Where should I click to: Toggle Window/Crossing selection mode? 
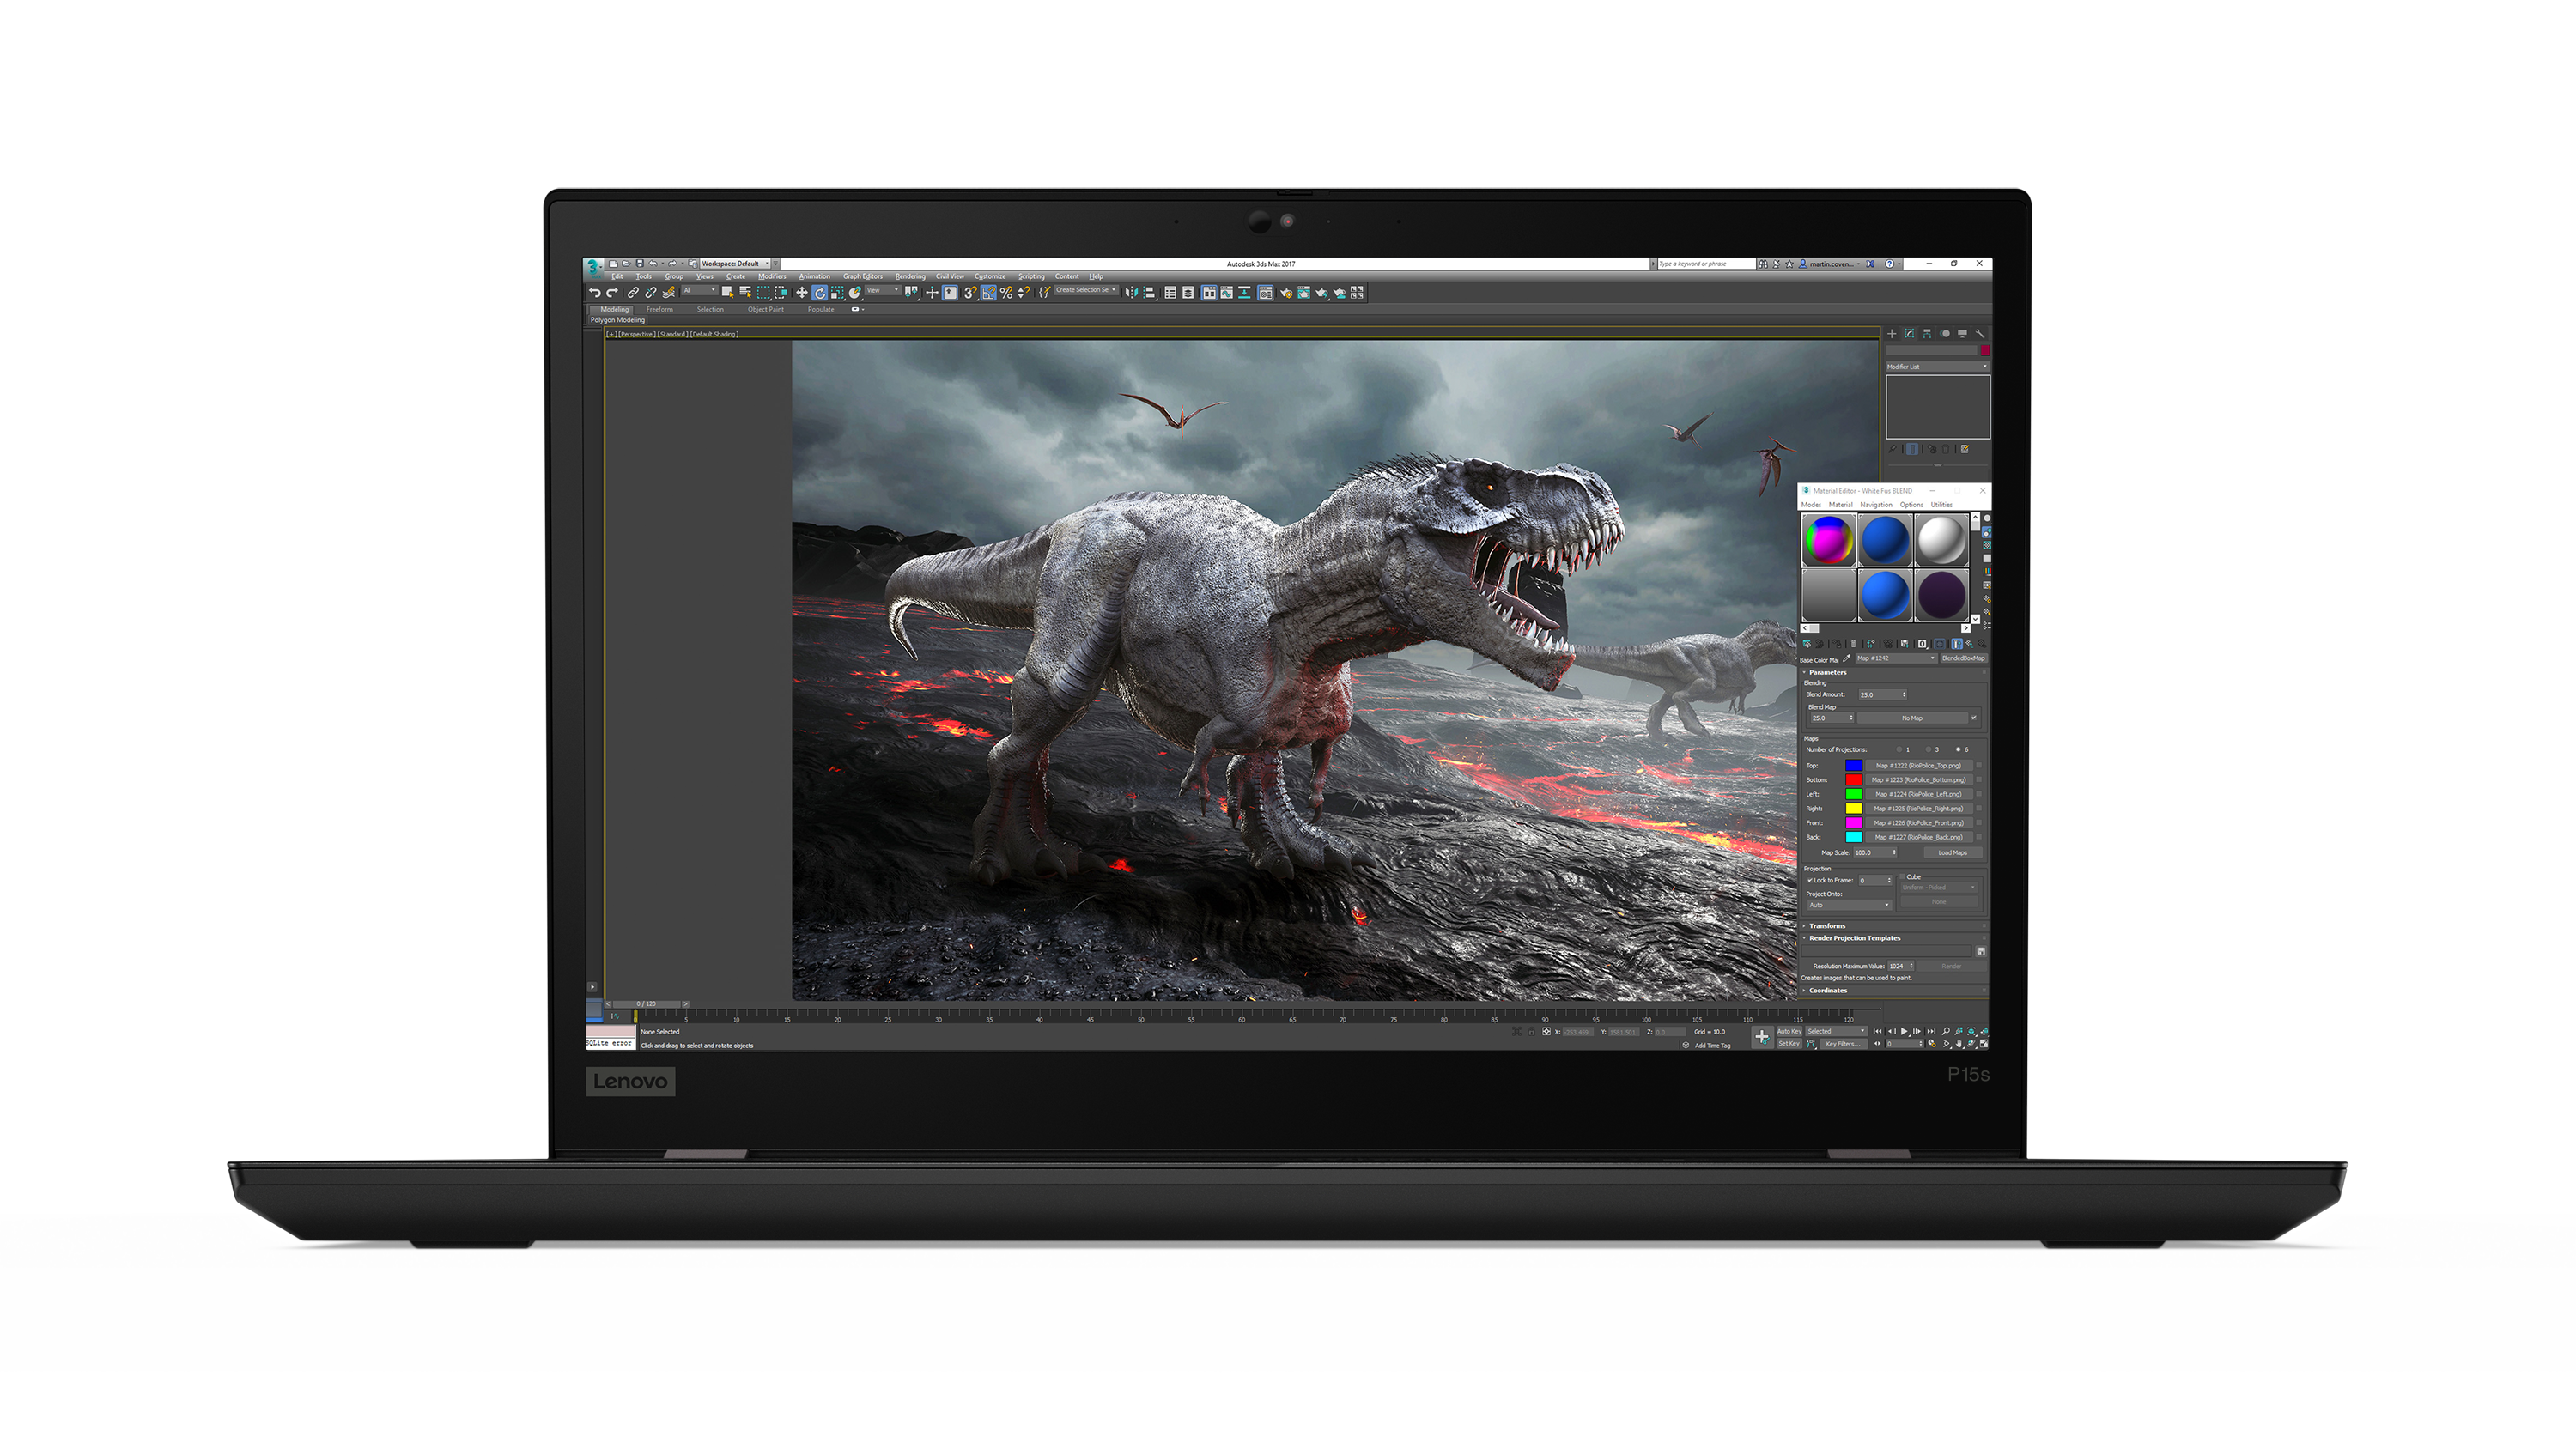781,293
